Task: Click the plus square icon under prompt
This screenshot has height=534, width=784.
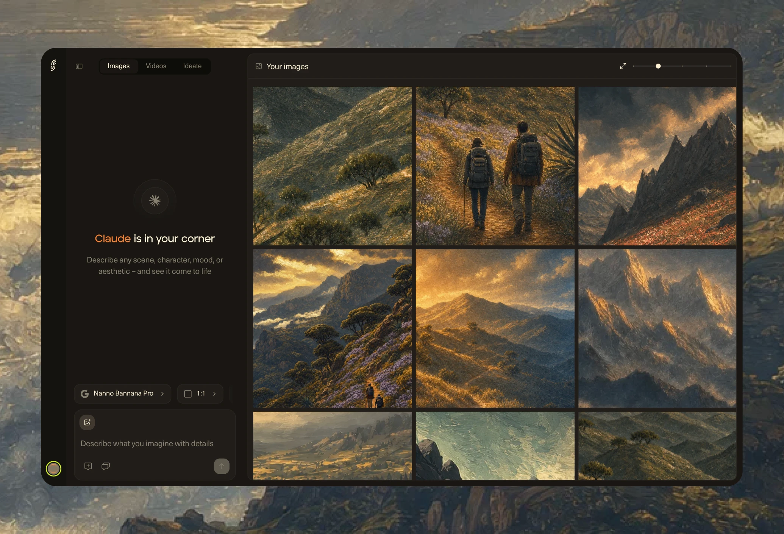Action: (x=88, y=466)
